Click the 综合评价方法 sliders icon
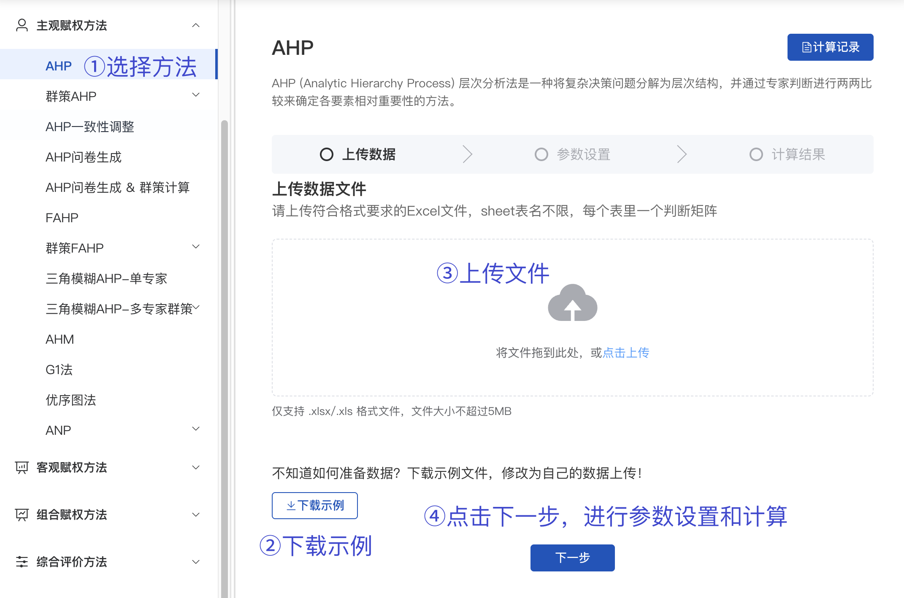The image size is (904, 598). [21, 562]
